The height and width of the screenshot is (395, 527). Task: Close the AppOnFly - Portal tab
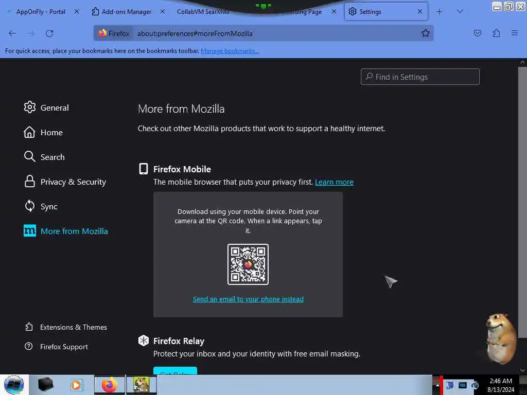tap(77, 11)
